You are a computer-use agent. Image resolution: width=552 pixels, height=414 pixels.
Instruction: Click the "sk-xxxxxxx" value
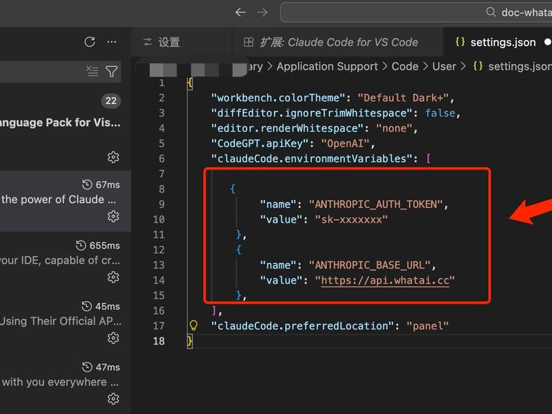pos(351,219)
